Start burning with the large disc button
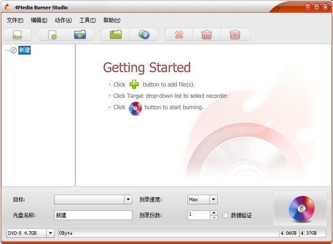The image size is (333, 244). click(300, 208)
